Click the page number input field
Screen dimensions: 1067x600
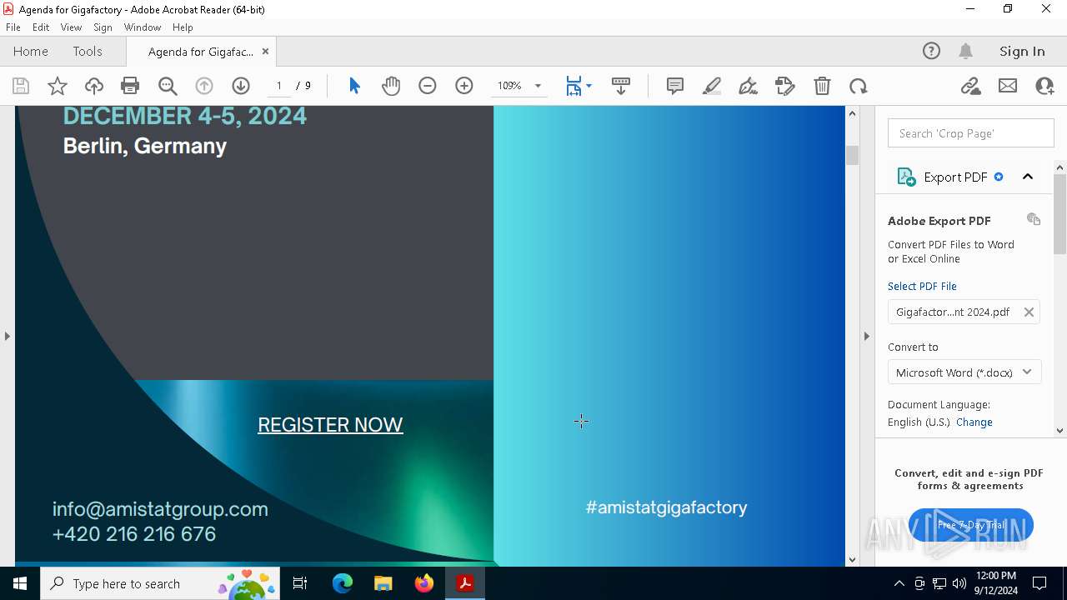coord(279,86)
